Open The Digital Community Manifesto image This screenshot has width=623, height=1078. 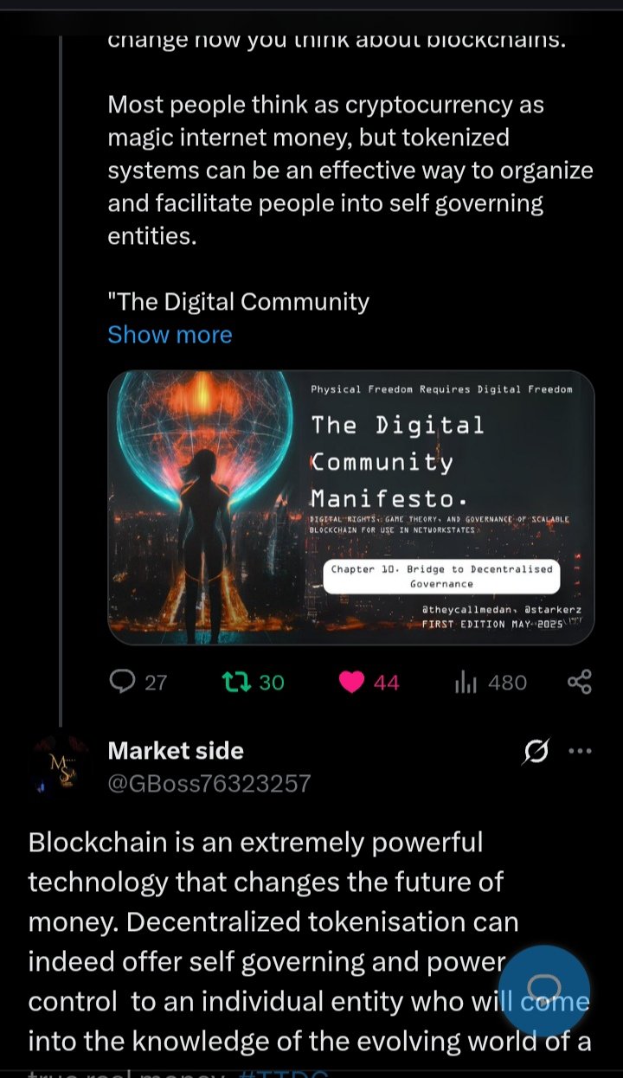pos(350,508)
